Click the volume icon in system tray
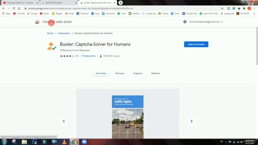 pyautogui.click(x=241, y=142)
